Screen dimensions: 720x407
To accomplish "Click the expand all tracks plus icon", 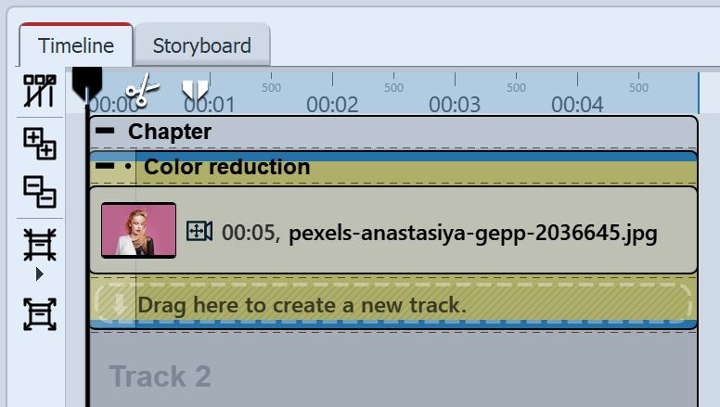I will [x=40, y=144].
